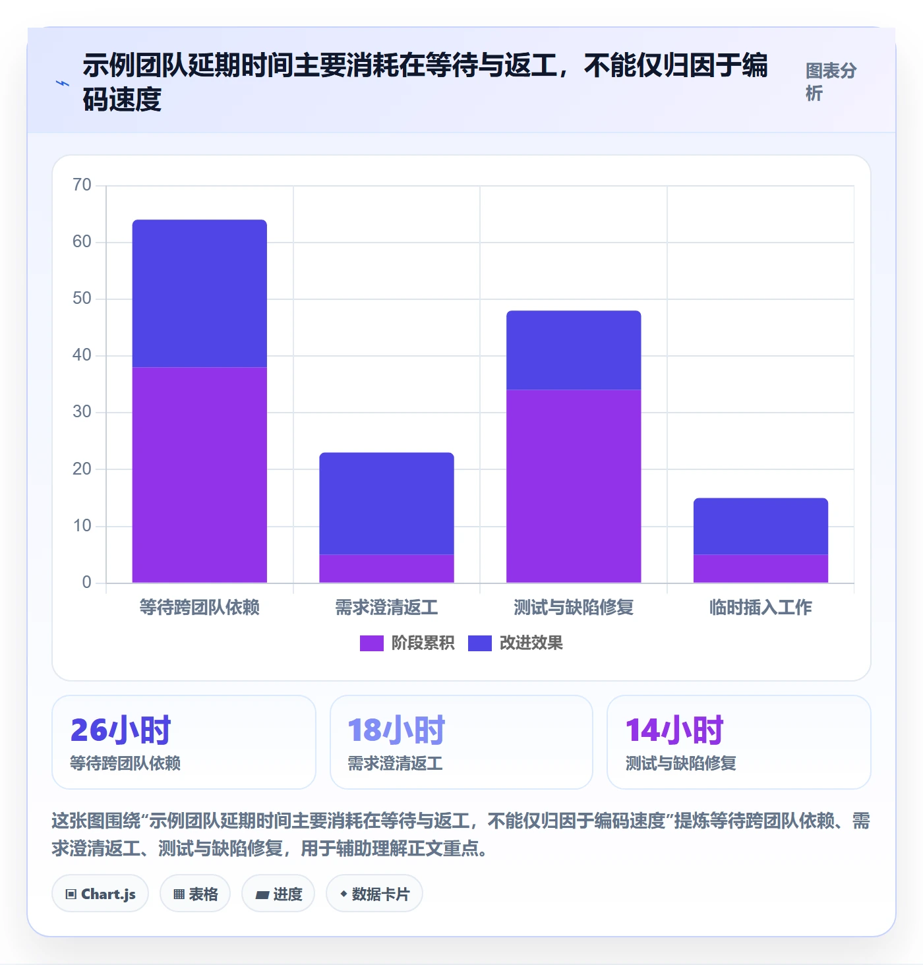Viewport: 923px width, 965px height.
Task: Click the blue bar segment for 需求澄清返工
Action: click(x=387, y=504)
